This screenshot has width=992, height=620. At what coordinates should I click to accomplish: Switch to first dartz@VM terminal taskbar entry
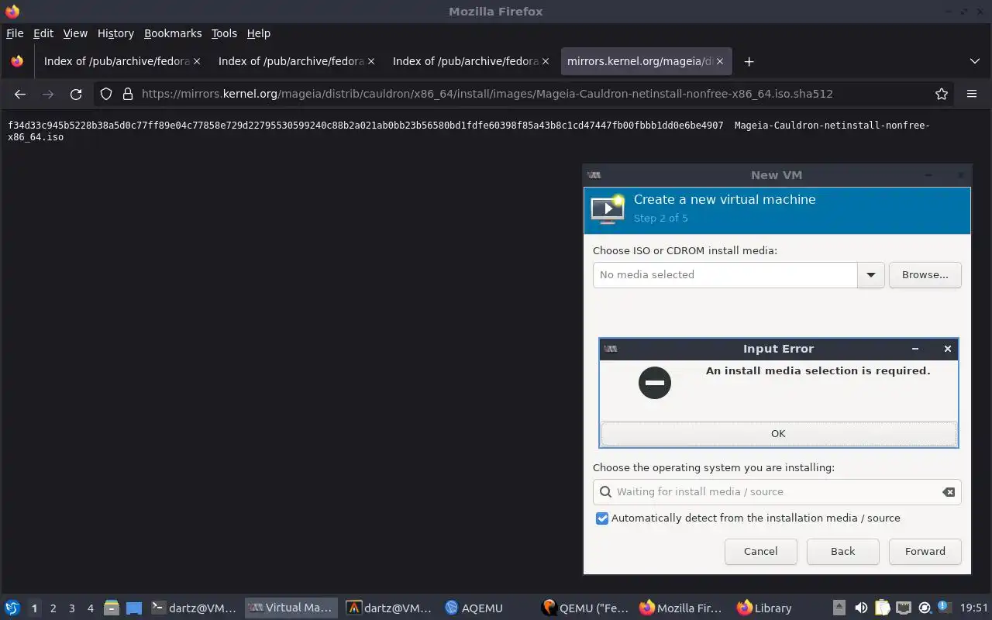click(x=194, y=608)
